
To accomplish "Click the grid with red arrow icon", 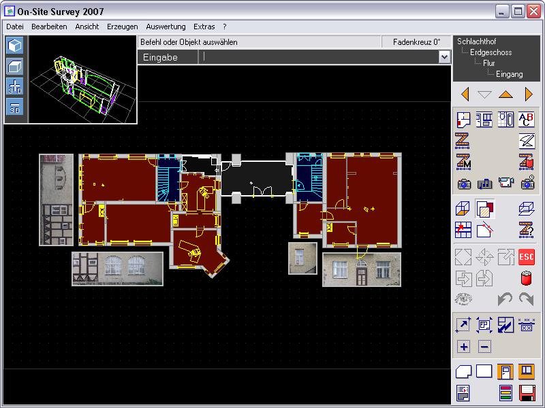I will [463, 230].
